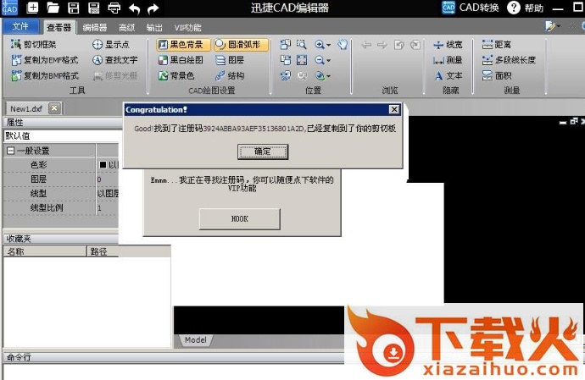Click 复制为BMP格式
This screenshot has width=585, height=380.
coord(45,75)
